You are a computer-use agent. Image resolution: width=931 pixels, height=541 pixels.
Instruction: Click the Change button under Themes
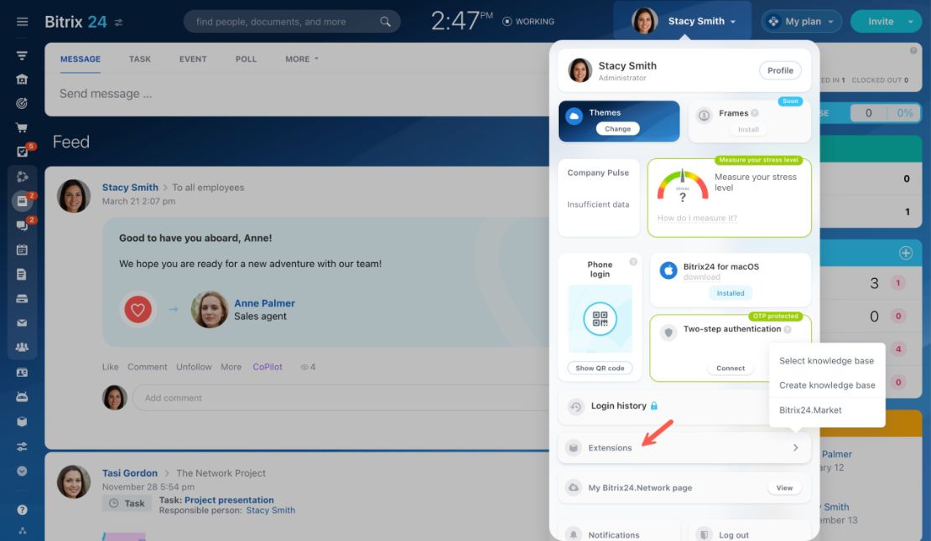point(617,129)
